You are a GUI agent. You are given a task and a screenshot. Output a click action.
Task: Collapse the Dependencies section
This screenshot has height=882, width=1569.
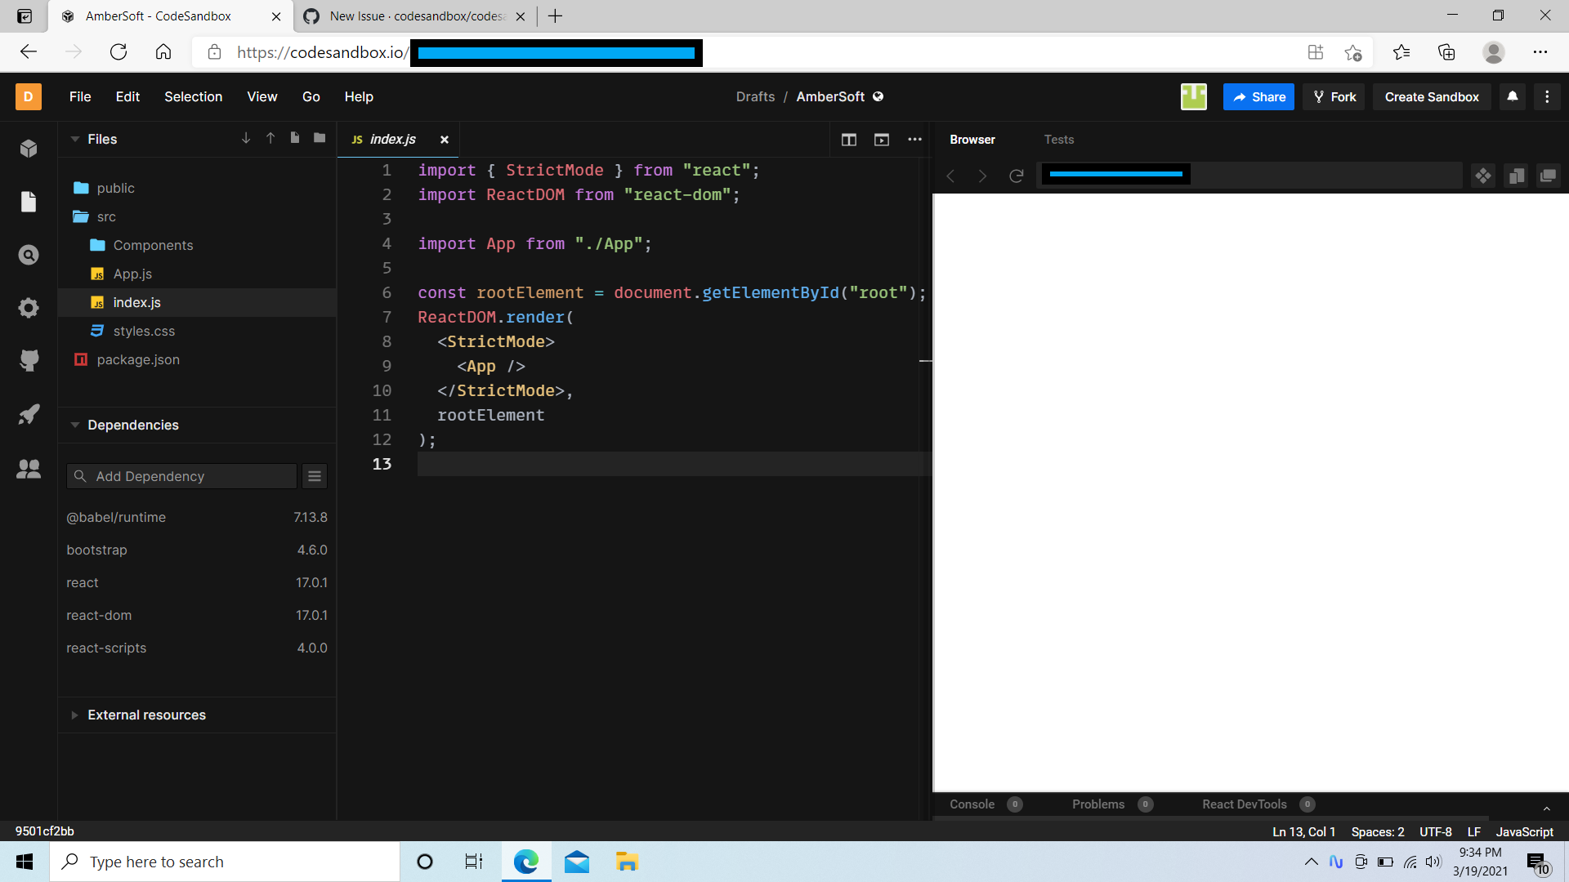click(x=75, y=425)
